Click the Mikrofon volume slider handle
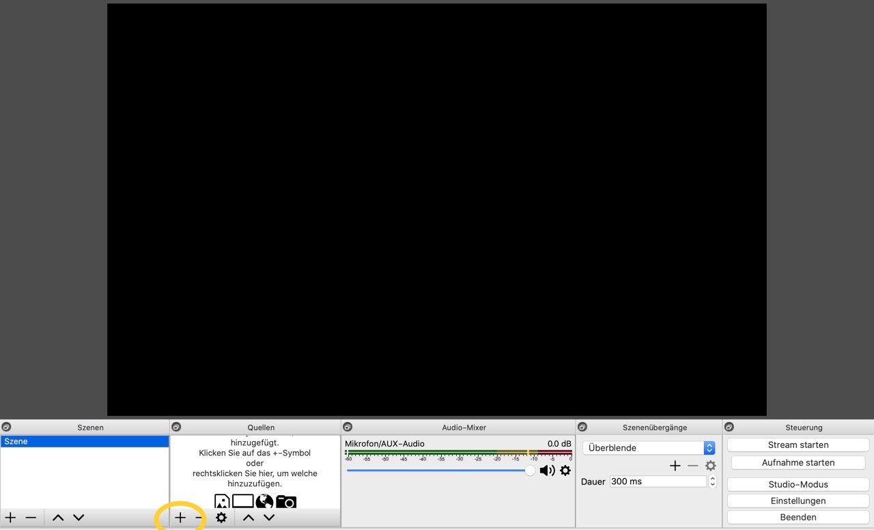This screenshot has height=530, width=874. tap(530, 471)
